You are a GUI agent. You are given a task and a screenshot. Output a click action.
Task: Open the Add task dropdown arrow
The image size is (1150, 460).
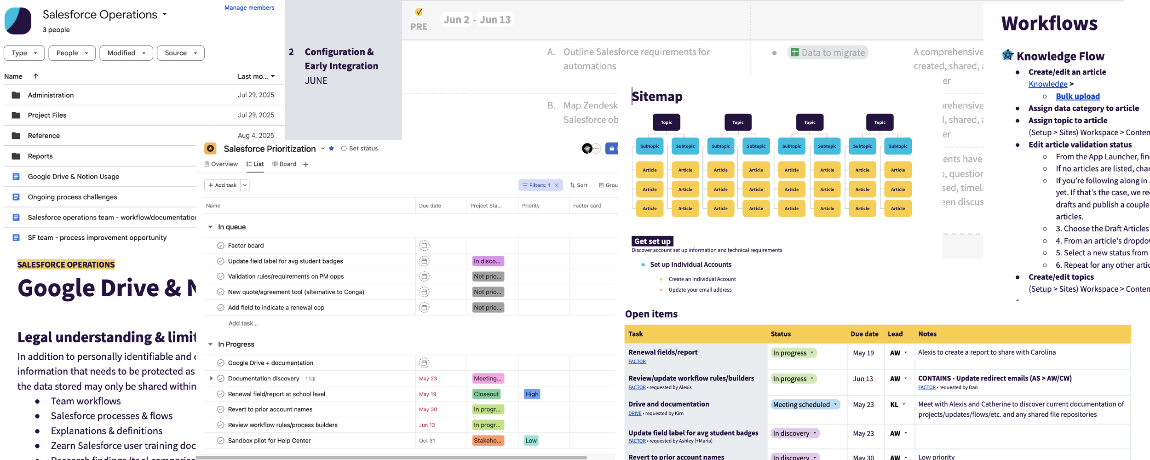coord(245,185)
